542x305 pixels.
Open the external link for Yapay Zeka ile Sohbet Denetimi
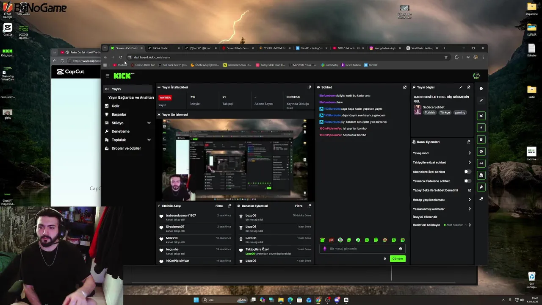pyautogui.click(x=469, y=190)
